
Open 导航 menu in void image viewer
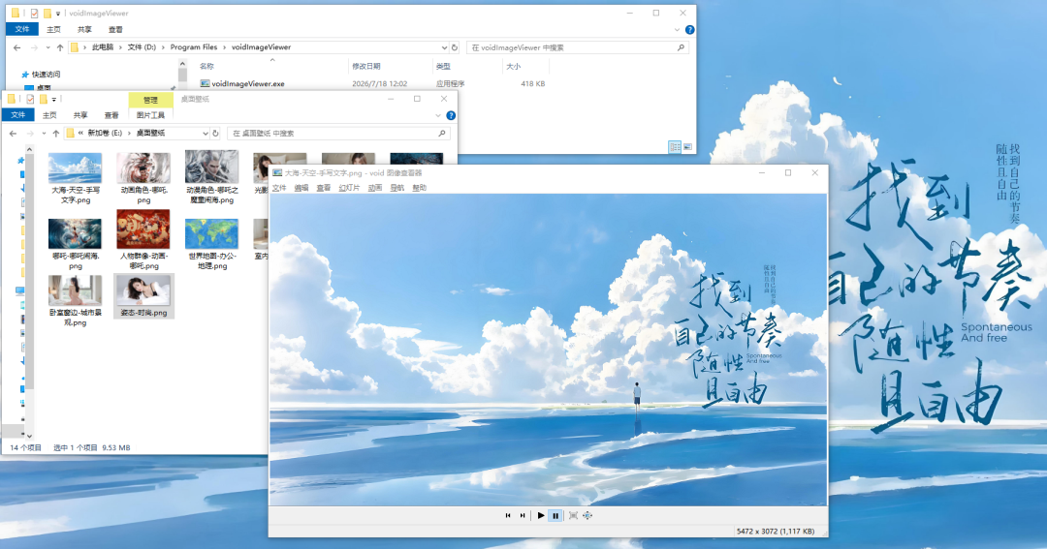pyautogui.click(x=397, y=188)
